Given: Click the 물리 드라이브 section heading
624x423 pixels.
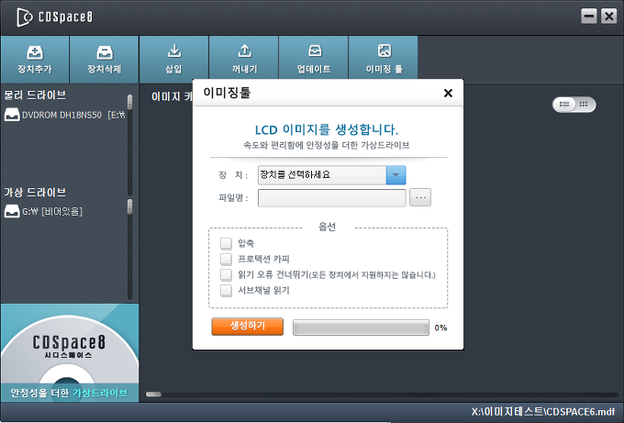Looking at the screenshot, I should click(x=35, y=95).
